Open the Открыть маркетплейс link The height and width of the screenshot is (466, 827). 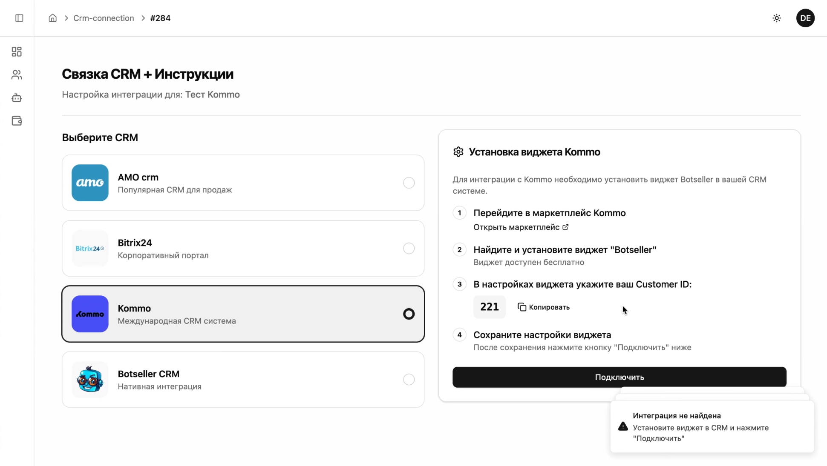[521, 227]
